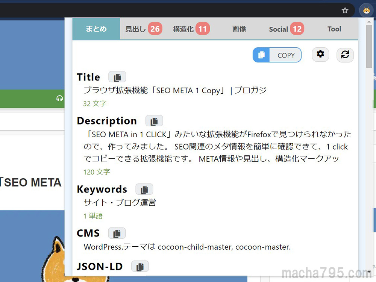Copy the CMS info with its copy icon

tap(117, 233)
